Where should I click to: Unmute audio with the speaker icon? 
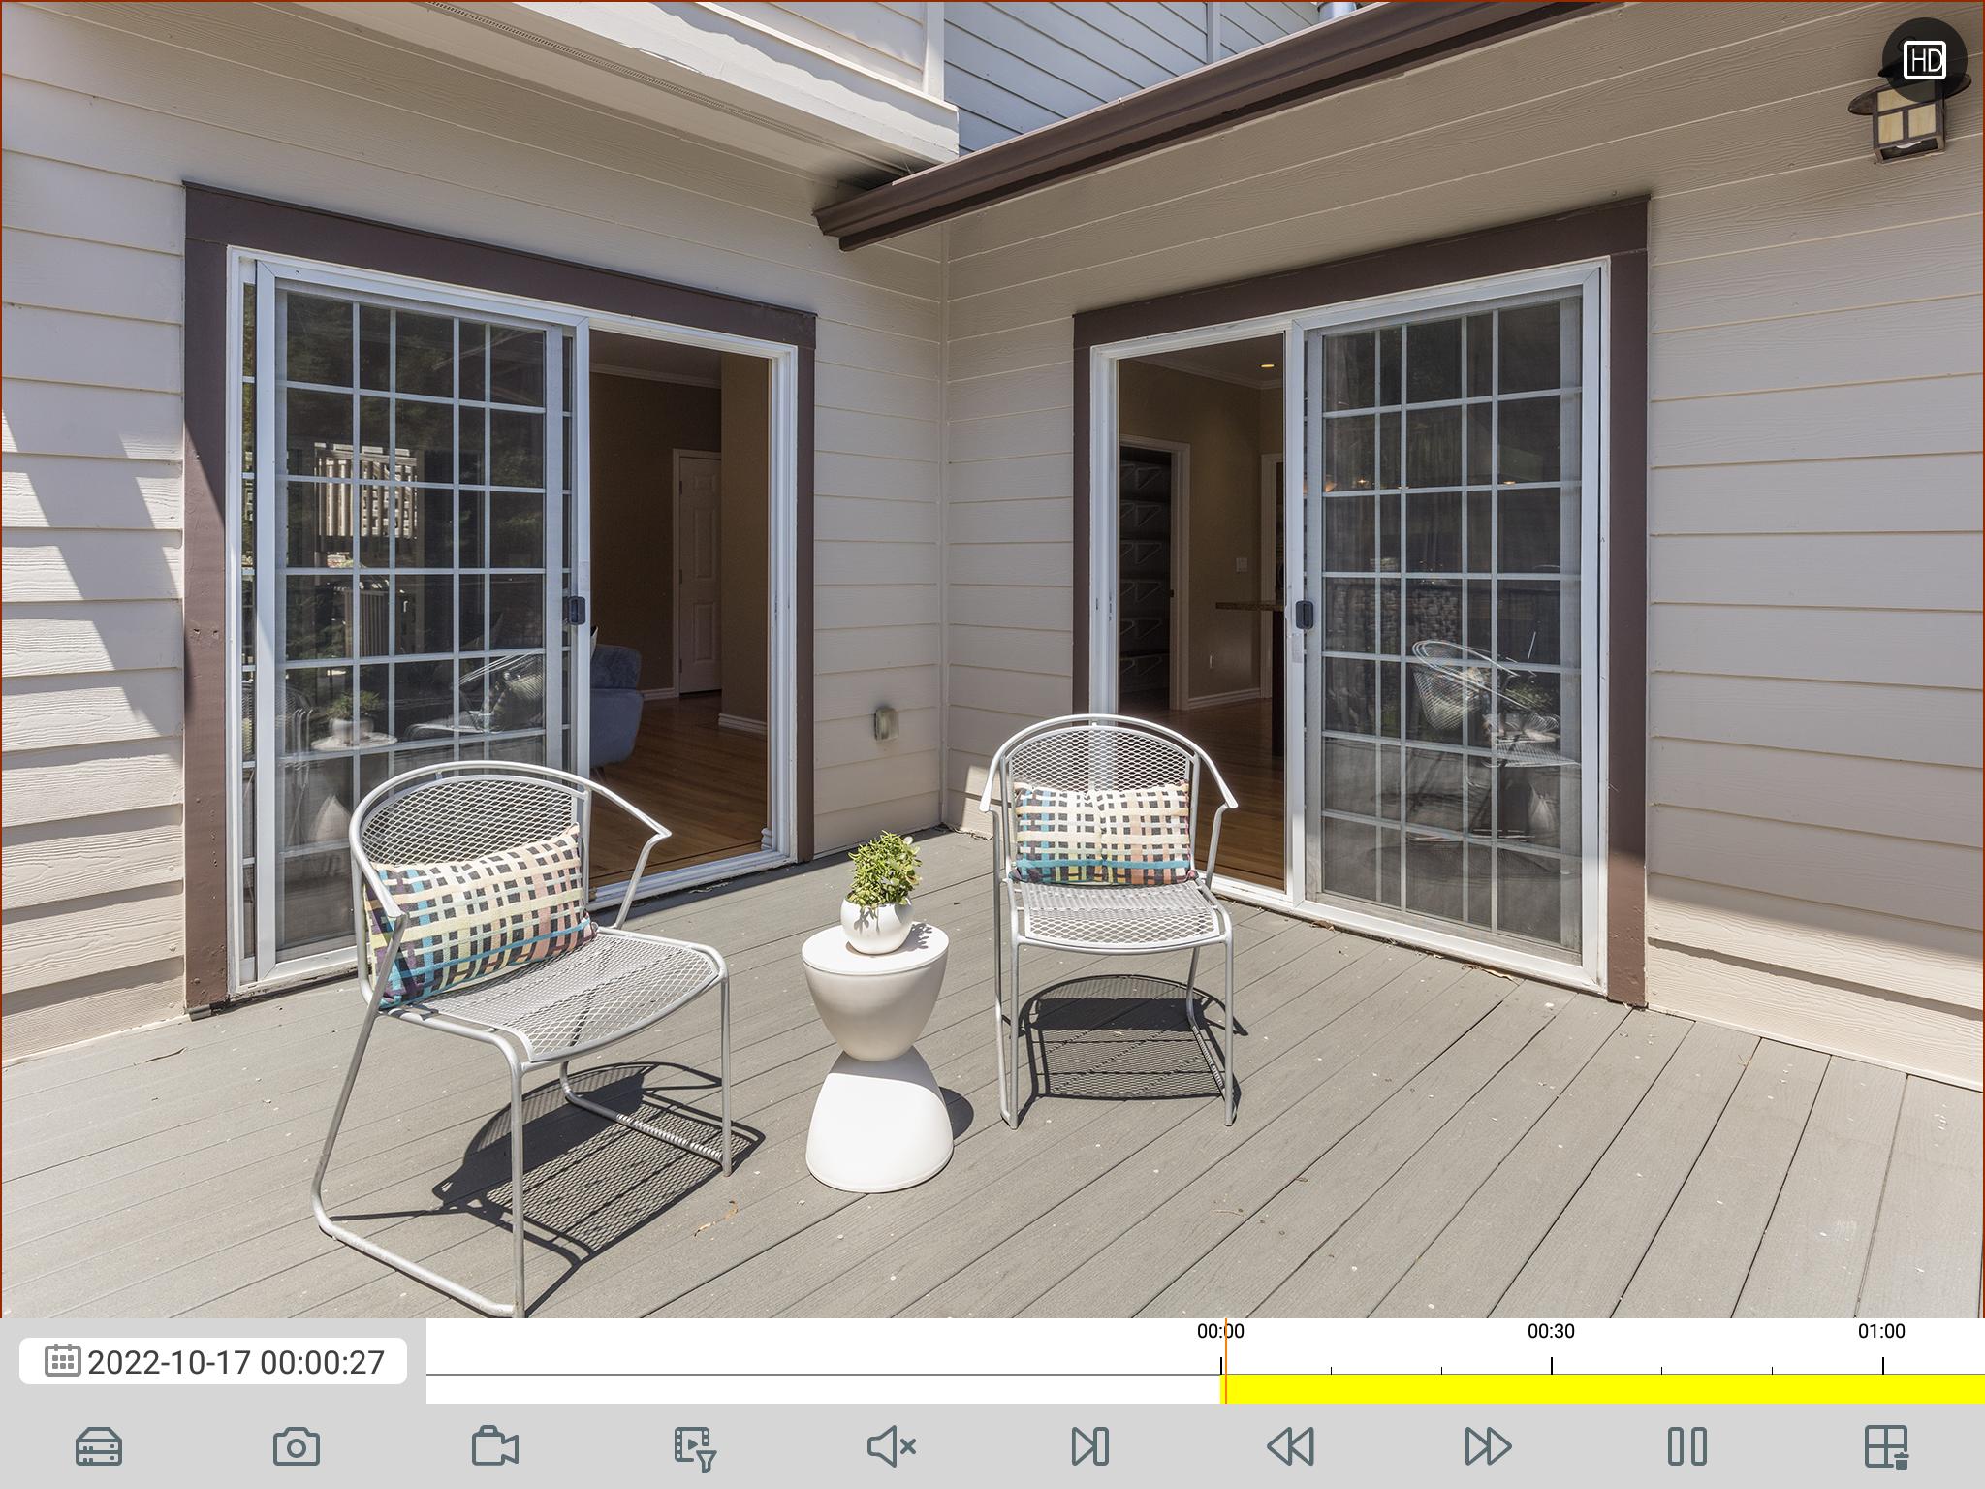point(892,1446)
